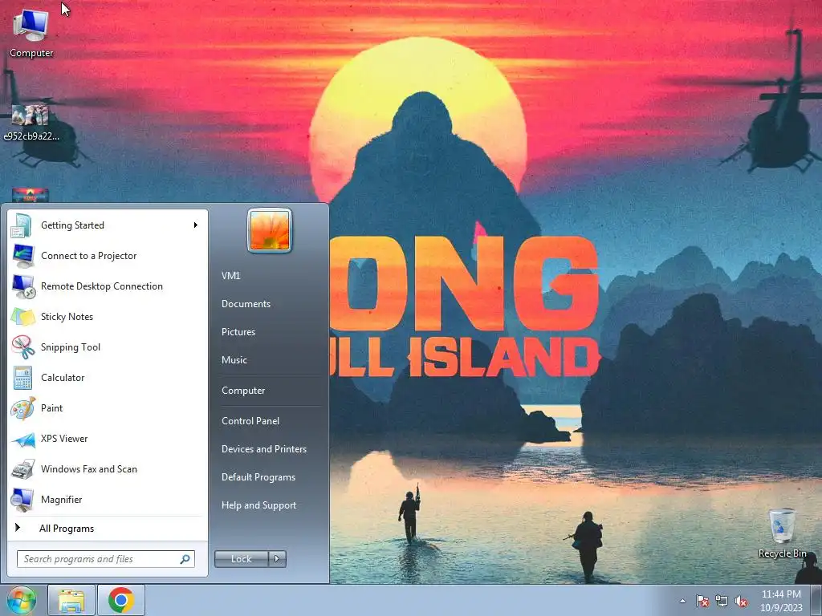
Task: Click the Windows Fax and Scan icon
Action: click(x=22, y=468)
